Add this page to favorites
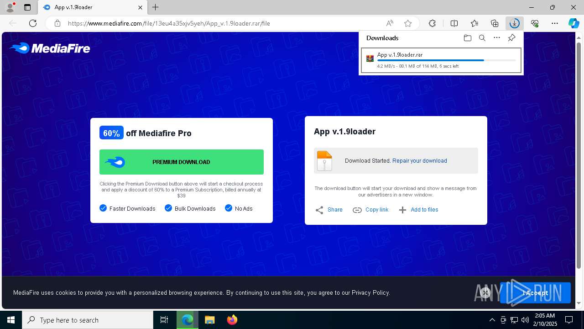 tap(408, 23)
